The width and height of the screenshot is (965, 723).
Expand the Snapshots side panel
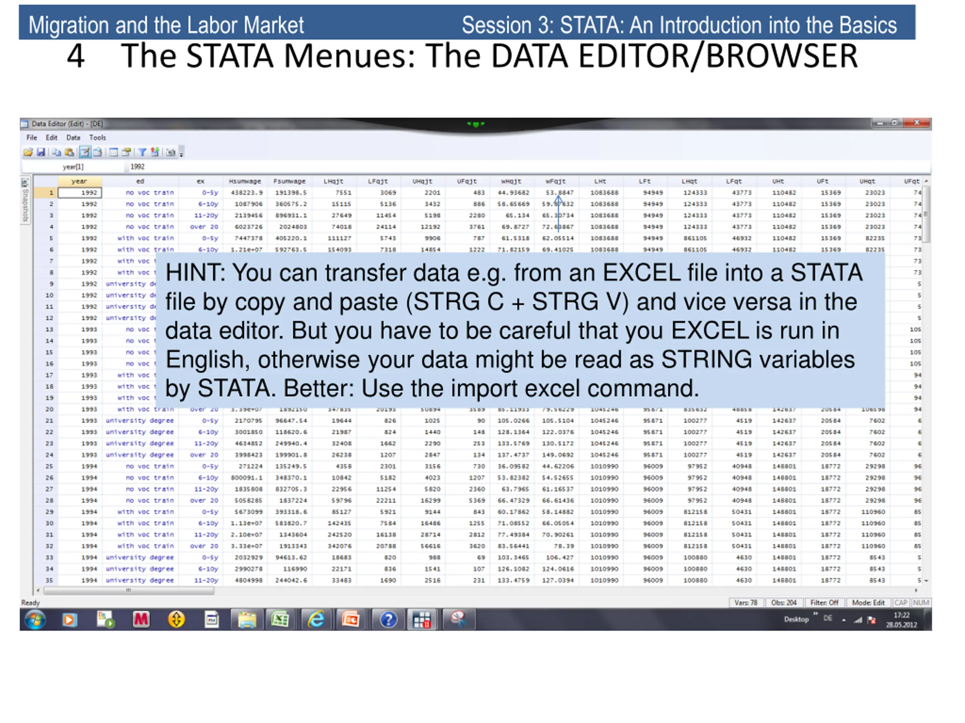pos(25,200)
